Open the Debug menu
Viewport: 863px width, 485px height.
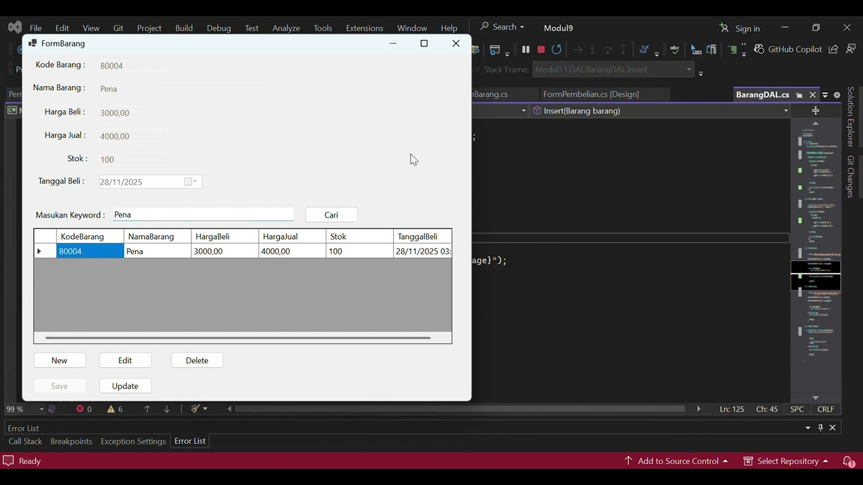click(x=218, y=28)
